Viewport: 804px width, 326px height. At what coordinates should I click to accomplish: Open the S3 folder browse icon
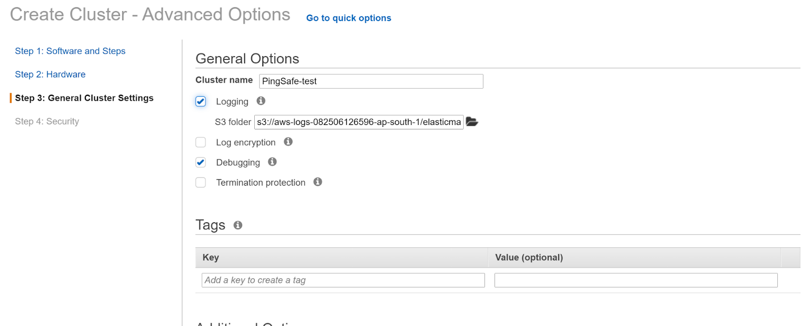471,122
